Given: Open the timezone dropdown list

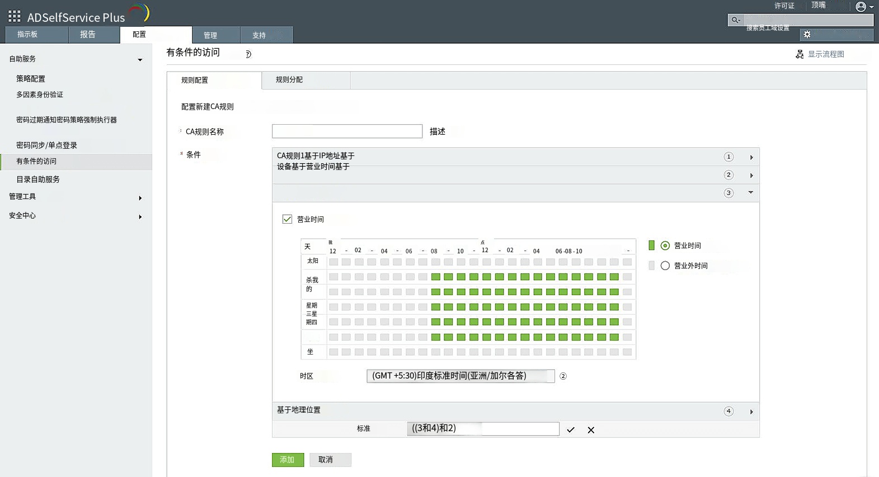Looking at the screenshot, I should click(460, 376).
